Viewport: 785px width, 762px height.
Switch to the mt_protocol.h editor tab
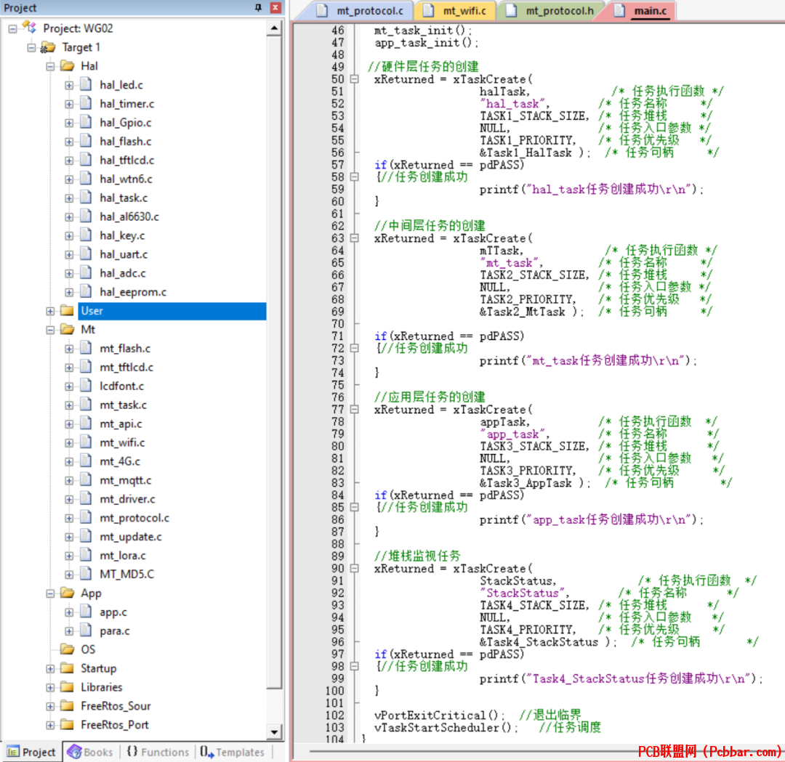(552, 10)
